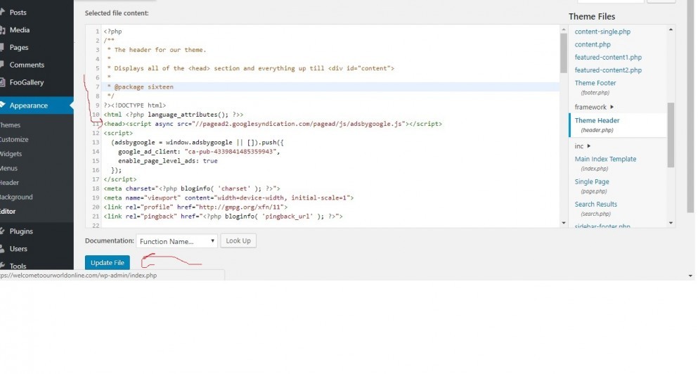This screenshot has height=374, width=698.
Task: Open the Comments menu item
Action: [x=27, y=65]
